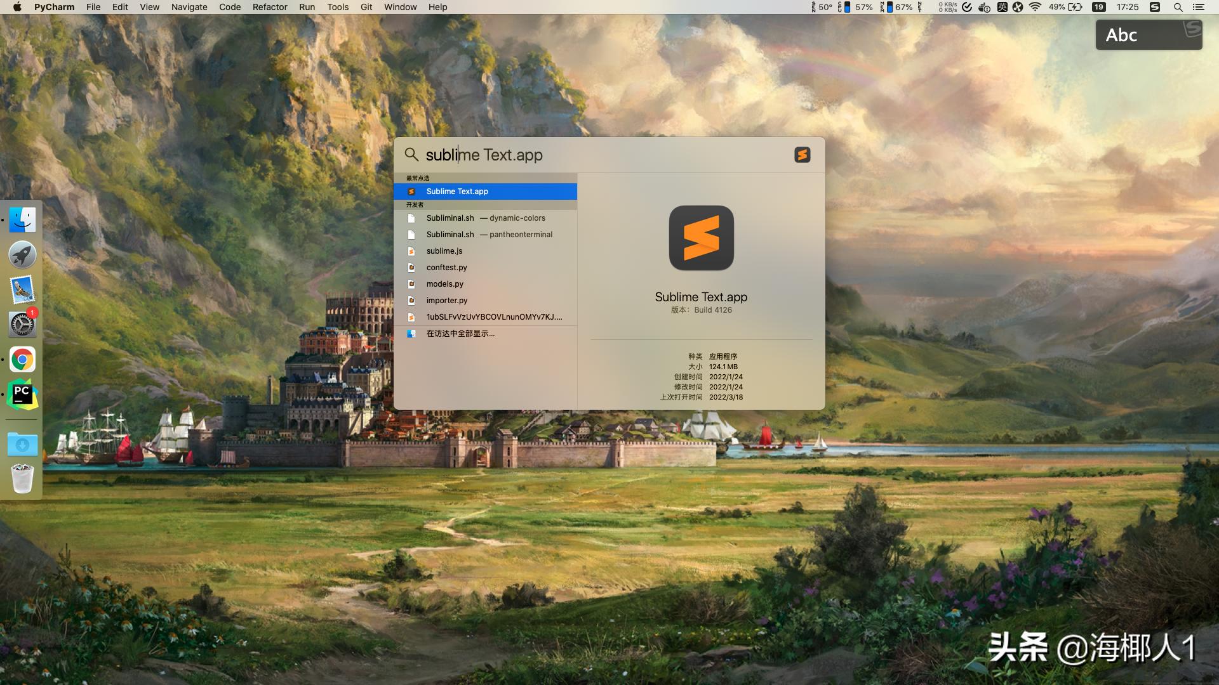
Task: Open models.py Python file
Action: [444, 284]
